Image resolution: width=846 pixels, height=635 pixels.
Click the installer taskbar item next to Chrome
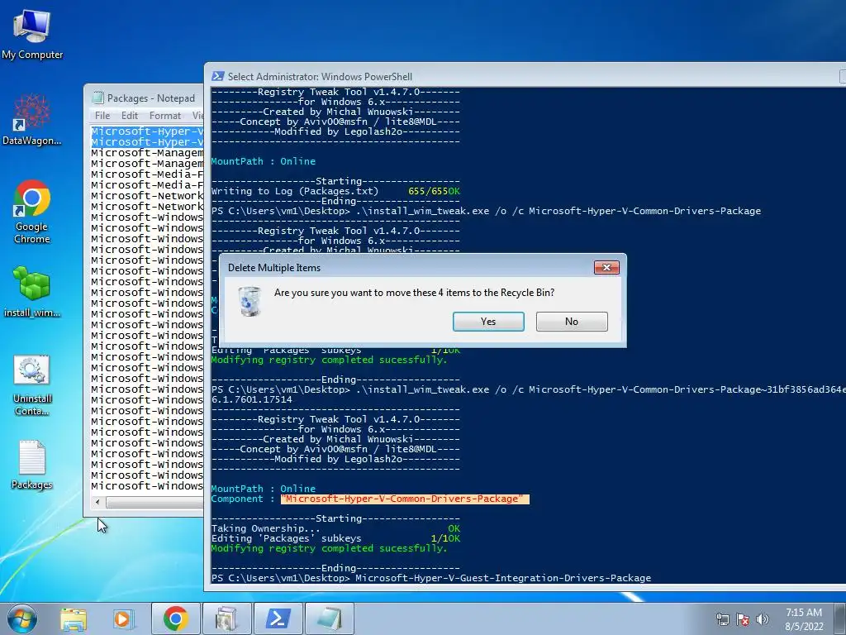coord(226,618)
